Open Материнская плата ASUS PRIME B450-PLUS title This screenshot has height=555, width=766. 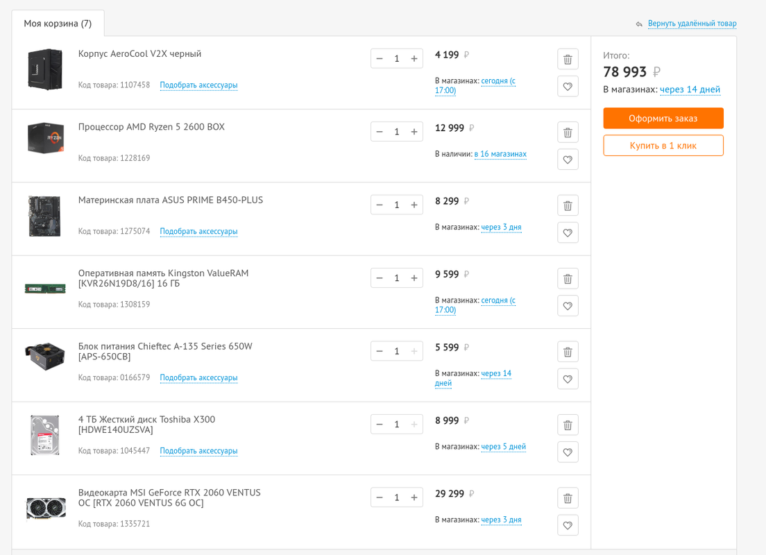tap(171, 200)
